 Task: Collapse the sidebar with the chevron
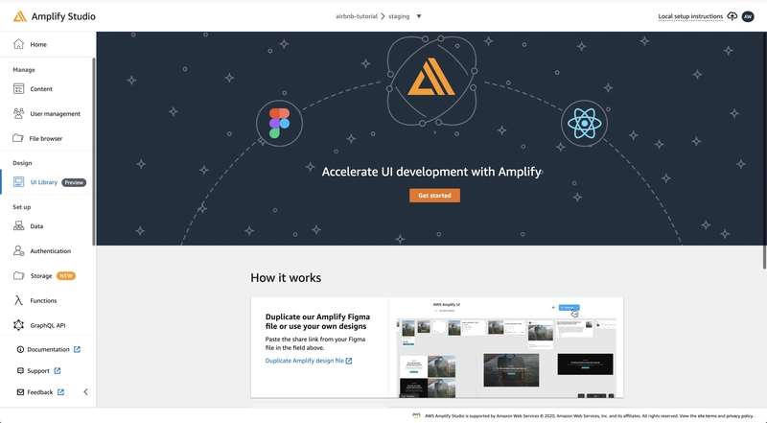tap(85, 391)
